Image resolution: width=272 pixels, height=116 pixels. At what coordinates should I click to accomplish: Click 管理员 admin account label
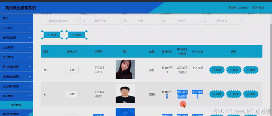point(238,8)
